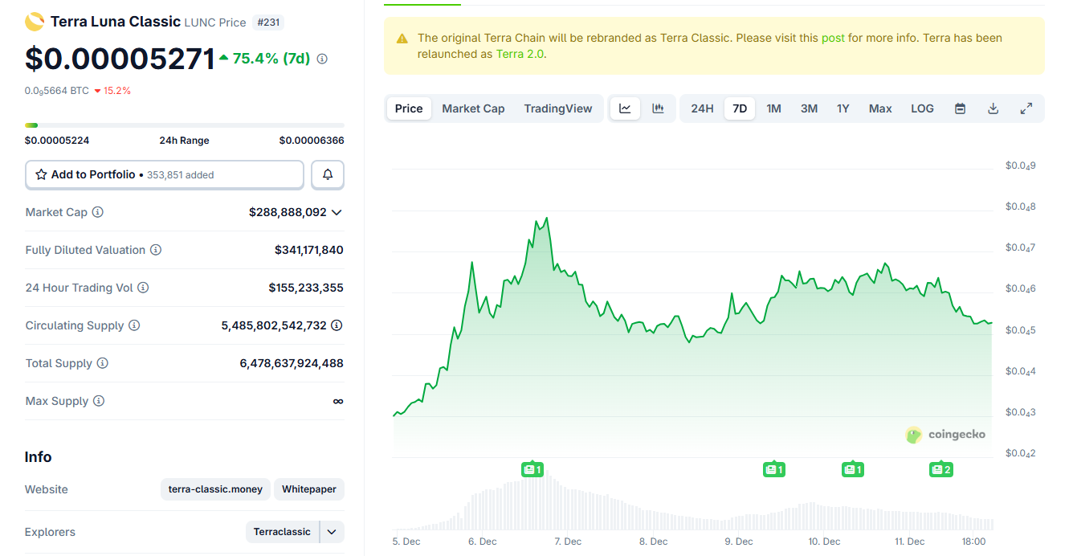Screen dimensions: 1073x556
Task: Click the price alert bell icon
Action: click(328, 174)
